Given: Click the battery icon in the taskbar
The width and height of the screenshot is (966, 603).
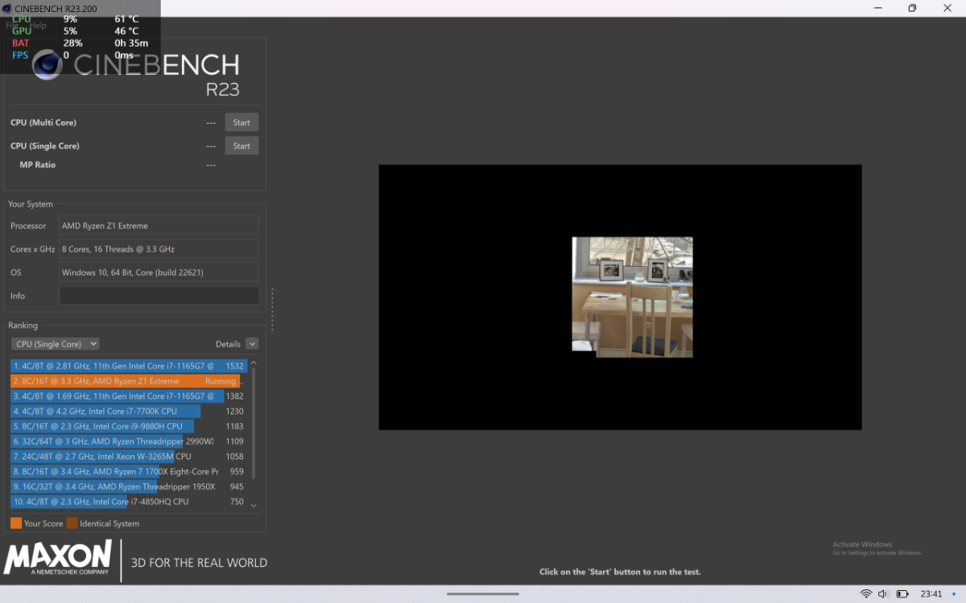Looking at the screenshot, I should coord(902,594).
